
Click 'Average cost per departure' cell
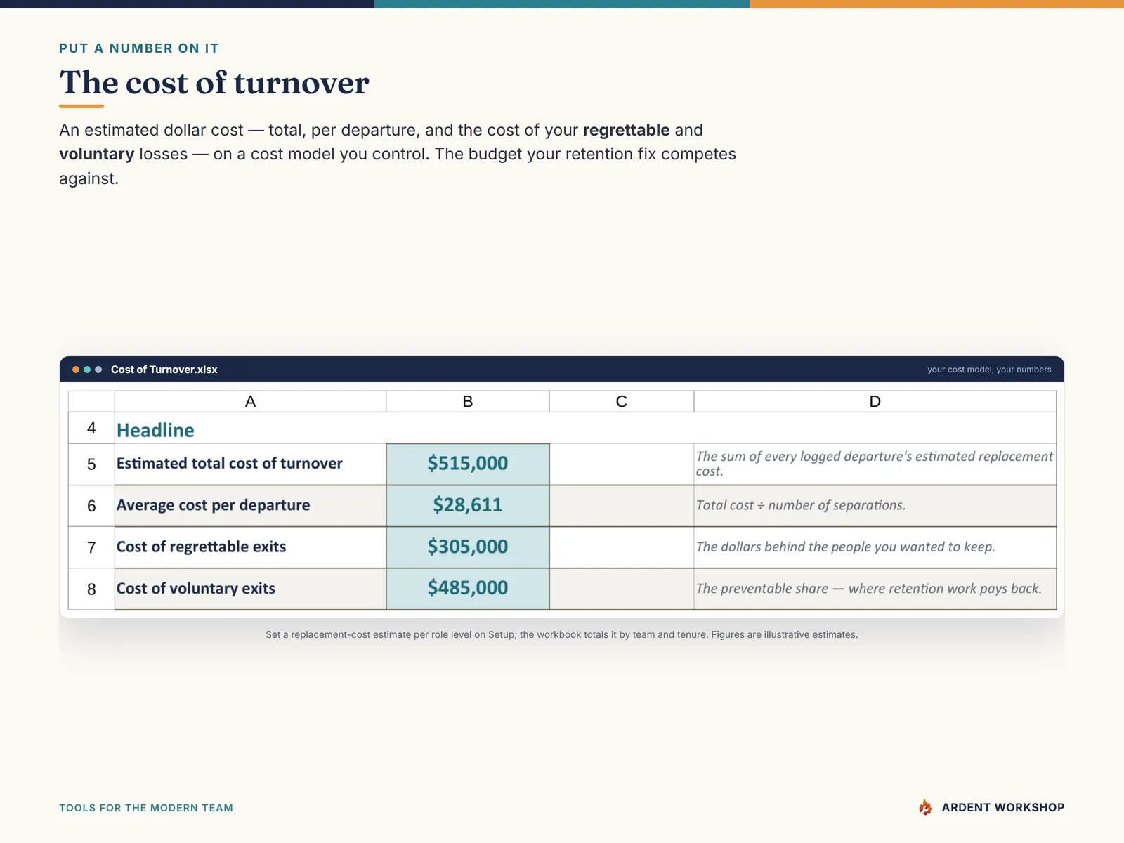click(x=250, y=506)
